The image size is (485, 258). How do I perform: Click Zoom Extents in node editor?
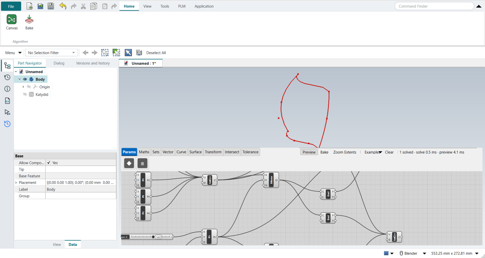[345, 152]
